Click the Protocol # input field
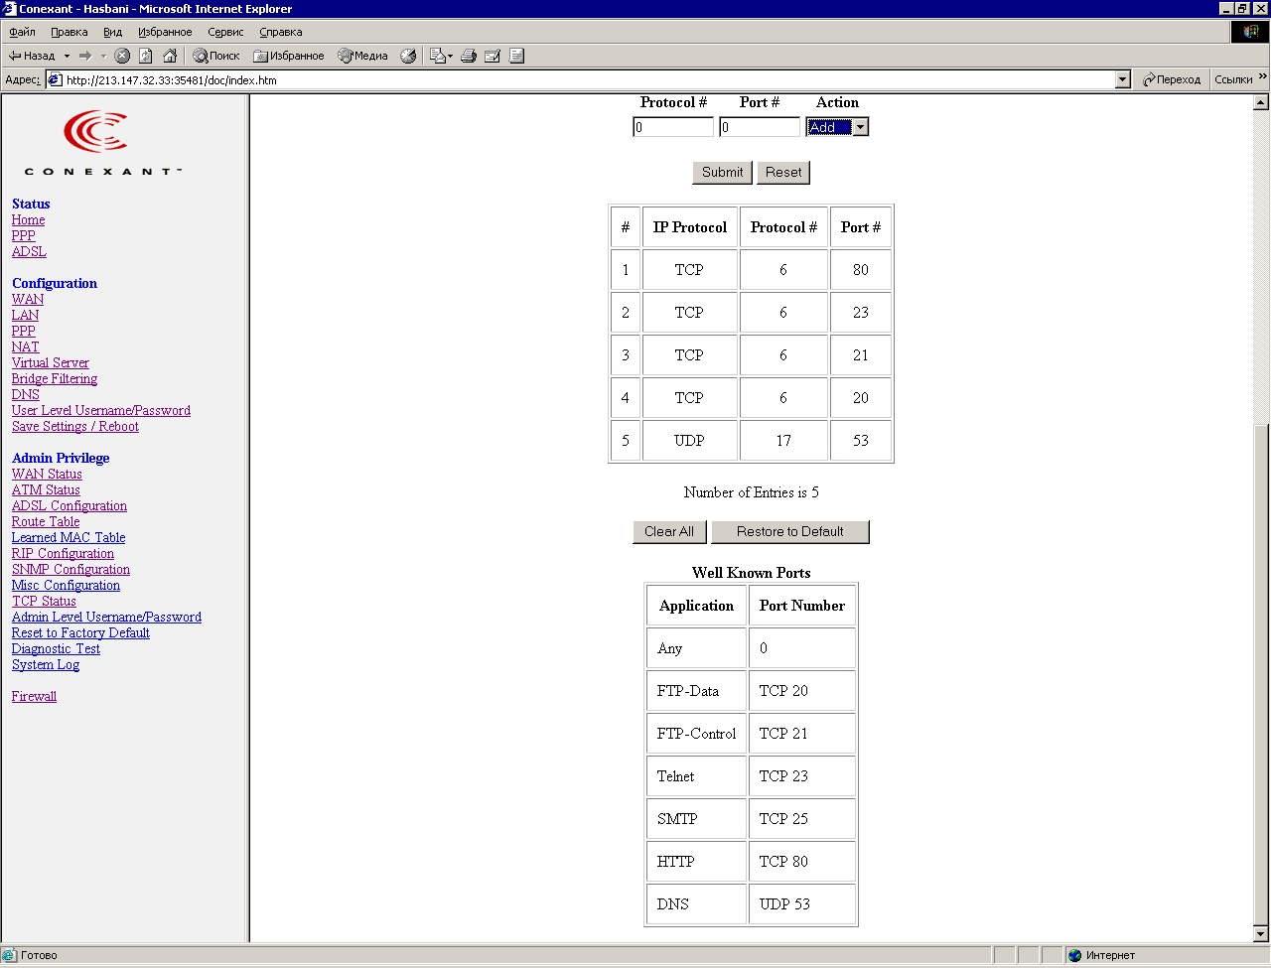The height and width of the screenshot is (968, 1271). (x=673, y=127)
